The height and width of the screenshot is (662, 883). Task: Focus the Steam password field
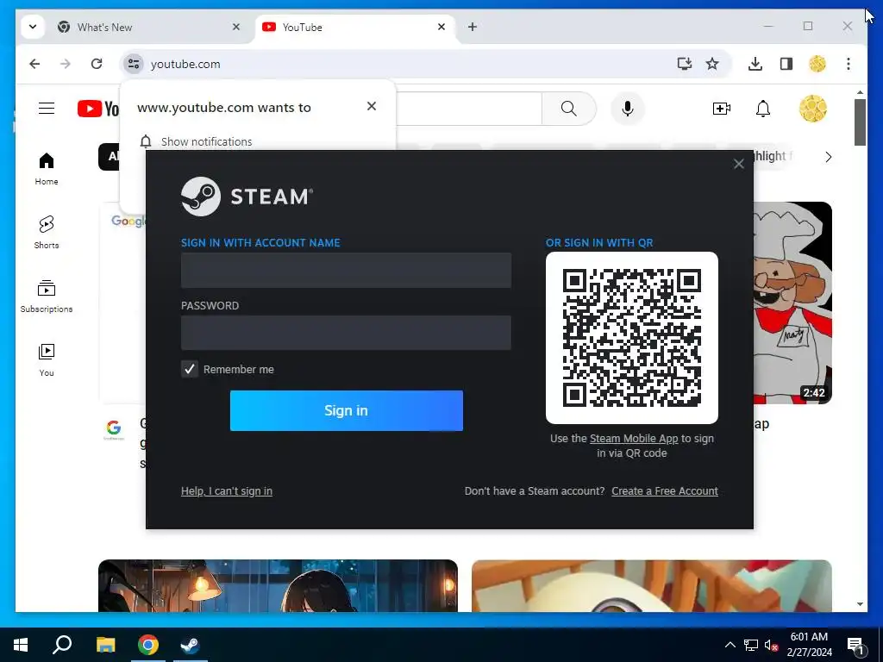pyautogui.click(x=346, y=333)
